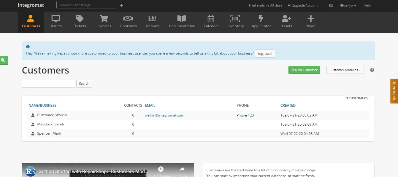The height and width of the screenshot is (177, 398).
Task: Click the person icon beside Customer, Walkin
Action: click(33, 115)
